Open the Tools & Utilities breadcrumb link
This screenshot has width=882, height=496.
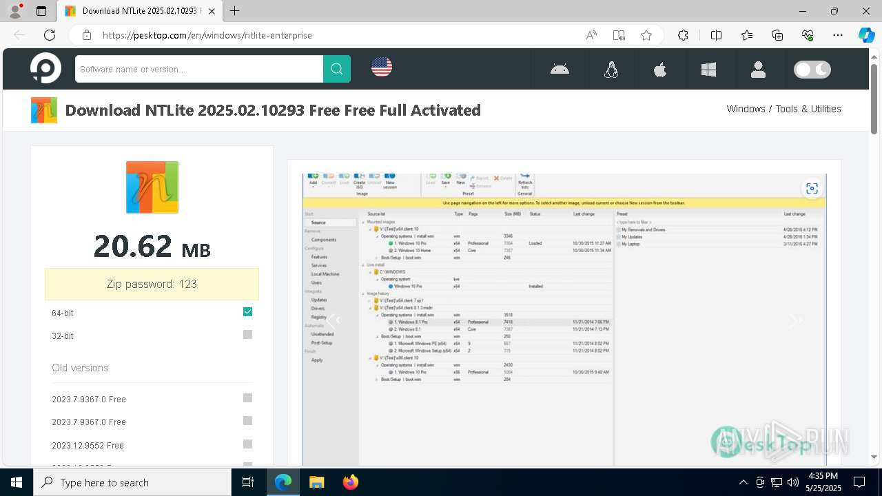click(808, 109)
